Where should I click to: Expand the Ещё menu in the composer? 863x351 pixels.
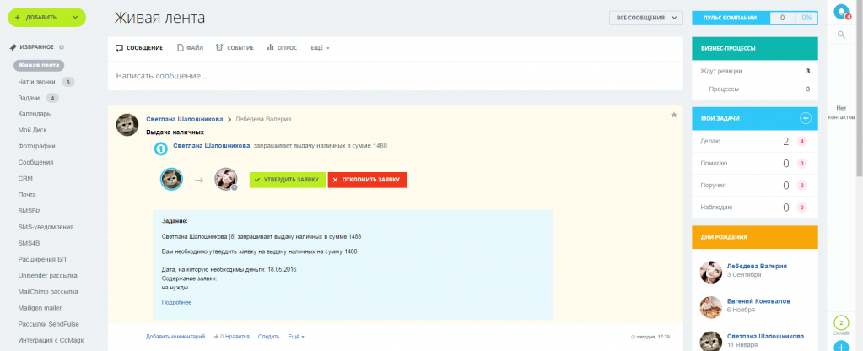point(320,48)
